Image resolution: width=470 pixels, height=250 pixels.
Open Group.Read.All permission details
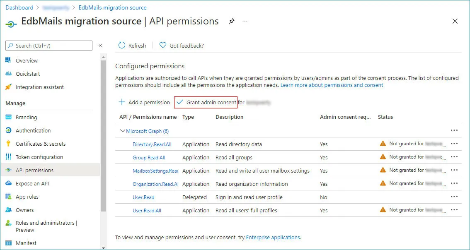click(x=149, y=157)
